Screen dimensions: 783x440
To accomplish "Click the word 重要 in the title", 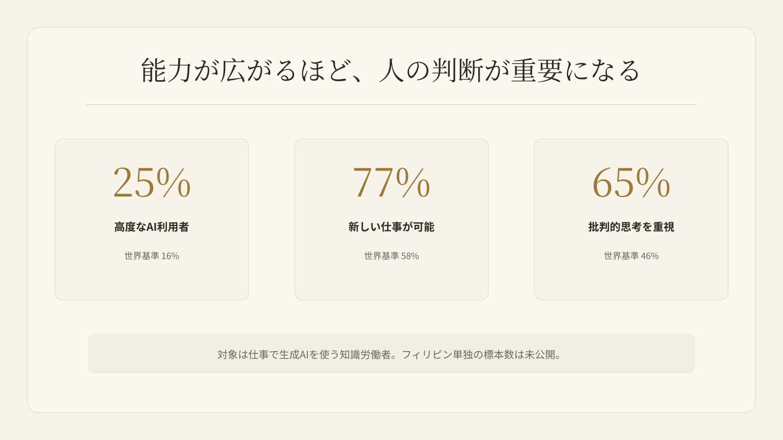I will pyautogui.click(x=537, y=70).
